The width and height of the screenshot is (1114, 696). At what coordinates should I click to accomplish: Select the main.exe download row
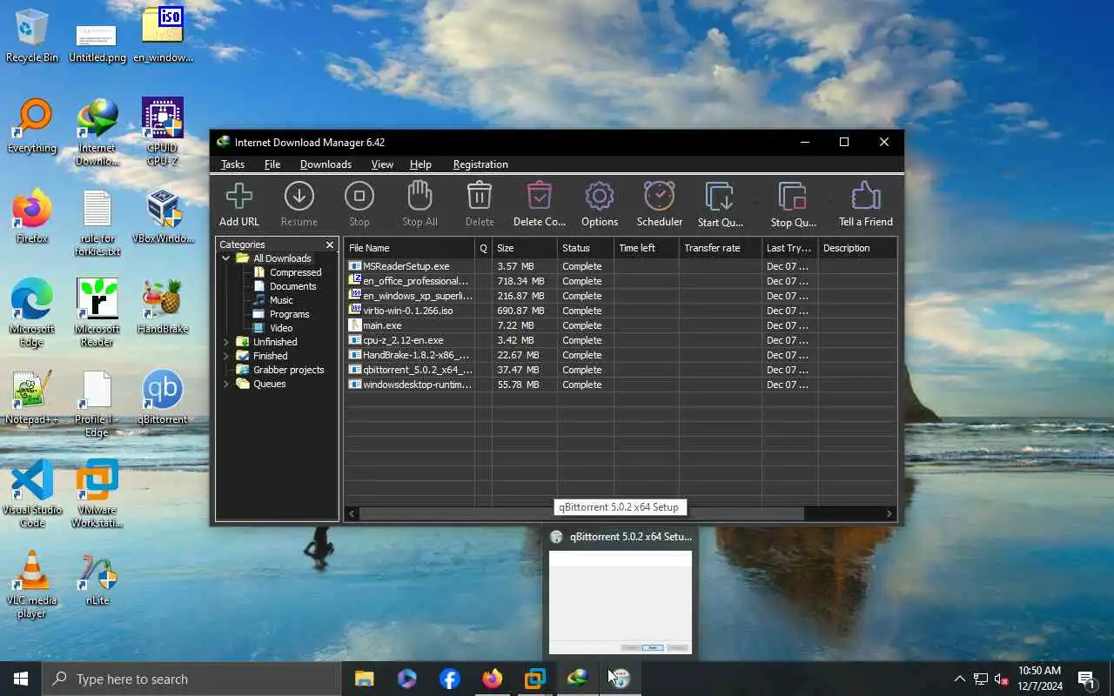click(x=621, y=325)
